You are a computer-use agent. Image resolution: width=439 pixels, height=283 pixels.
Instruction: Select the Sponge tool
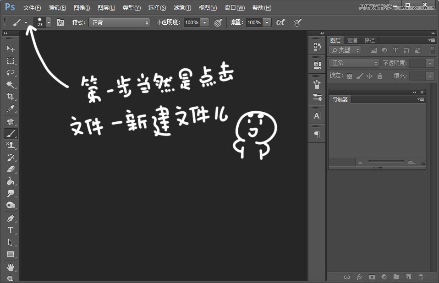[11, 205]
